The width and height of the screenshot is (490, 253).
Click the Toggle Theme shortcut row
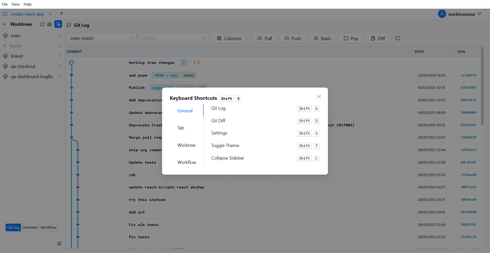coord(265,146)
